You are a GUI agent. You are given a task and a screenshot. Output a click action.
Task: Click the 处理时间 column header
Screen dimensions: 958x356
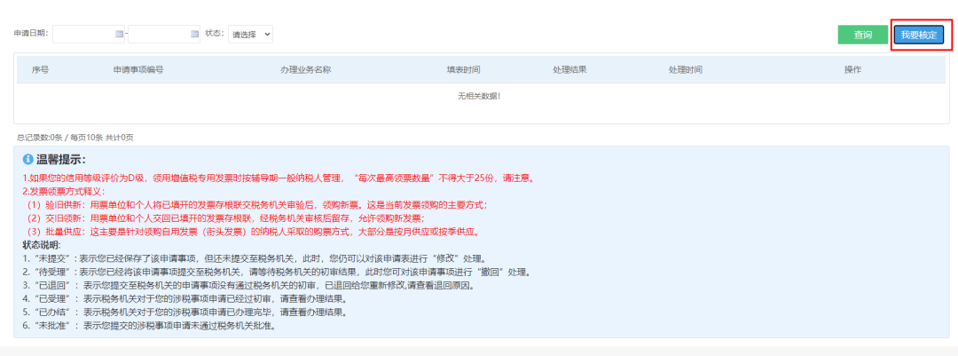[x=686, y=70]
